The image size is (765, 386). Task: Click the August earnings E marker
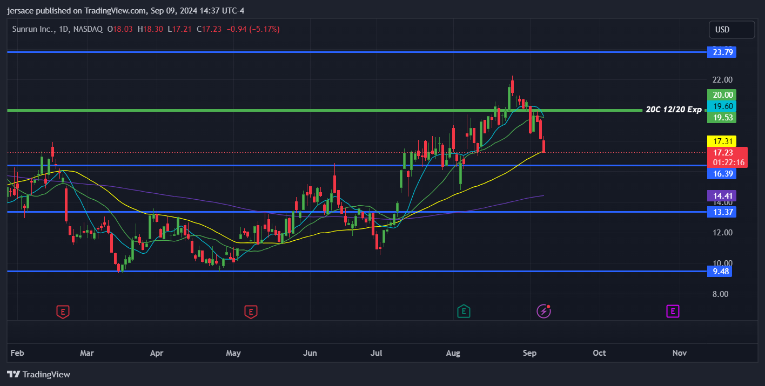point(463,311)
